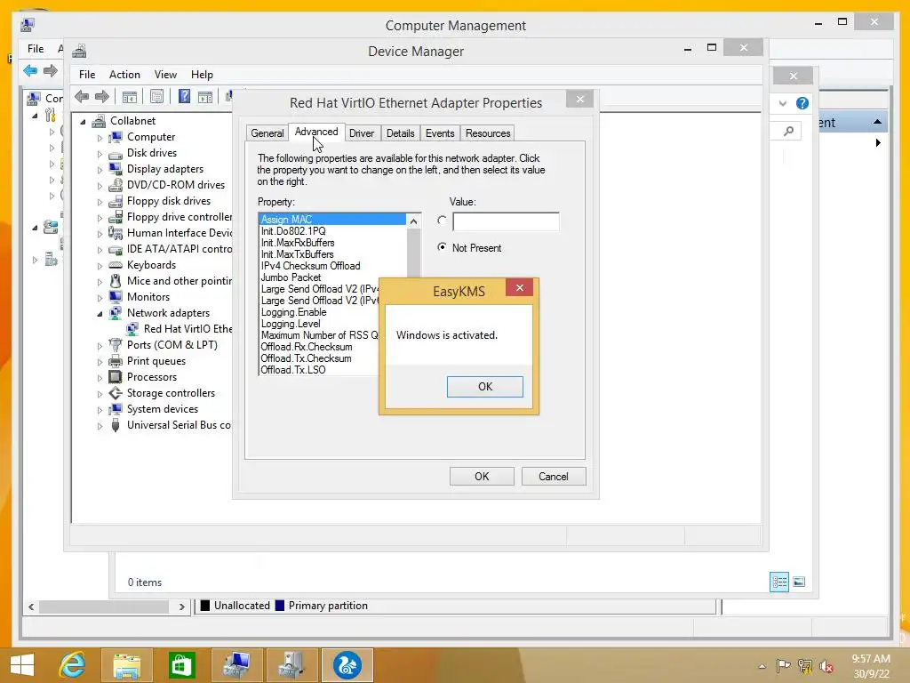Click the Properties toolbar icon in Device Manager

coord(156,96)
